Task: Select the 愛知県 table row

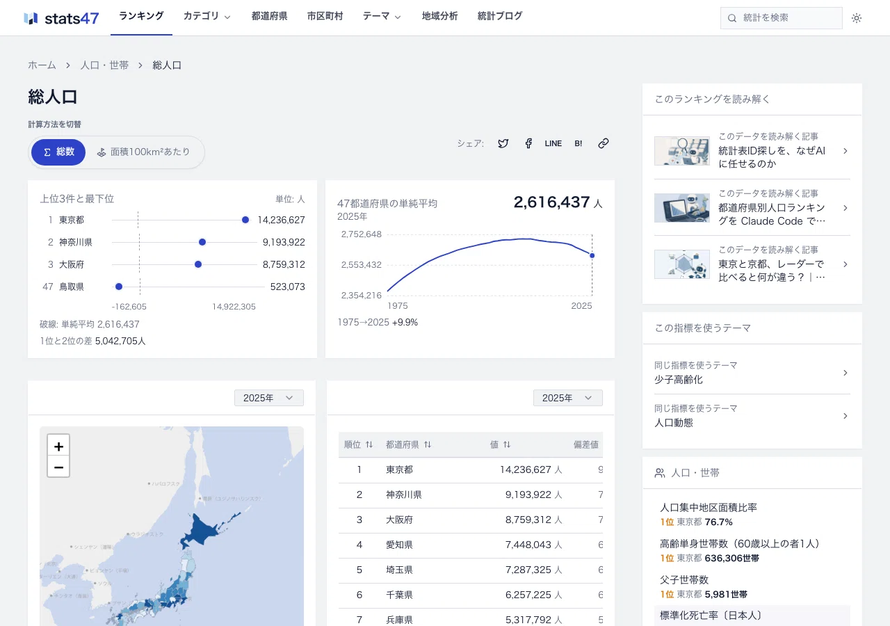Action: point(471,545)
